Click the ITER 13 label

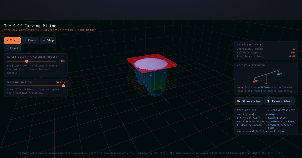point(60,83)
